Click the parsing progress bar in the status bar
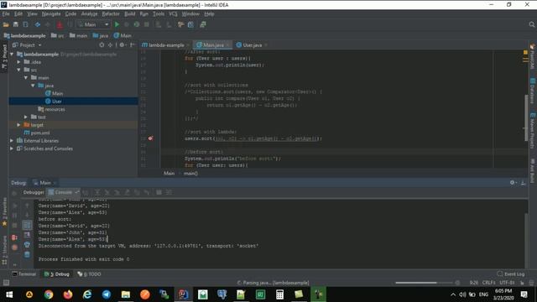This screenshot has height=302, width=537. coord(424,283)
